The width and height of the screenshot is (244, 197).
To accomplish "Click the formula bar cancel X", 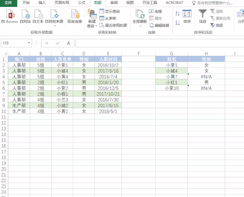I will point(47,43).
